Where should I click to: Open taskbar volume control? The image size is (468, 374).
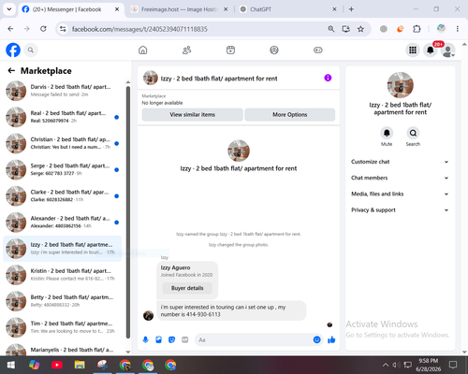click(x=396, y=365)
